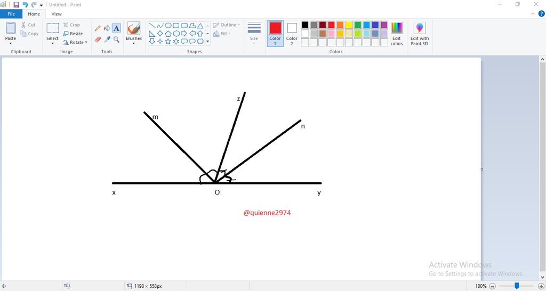Choose the Line shape
Screen dimensions: 546x291
click(x=152, y=26)
